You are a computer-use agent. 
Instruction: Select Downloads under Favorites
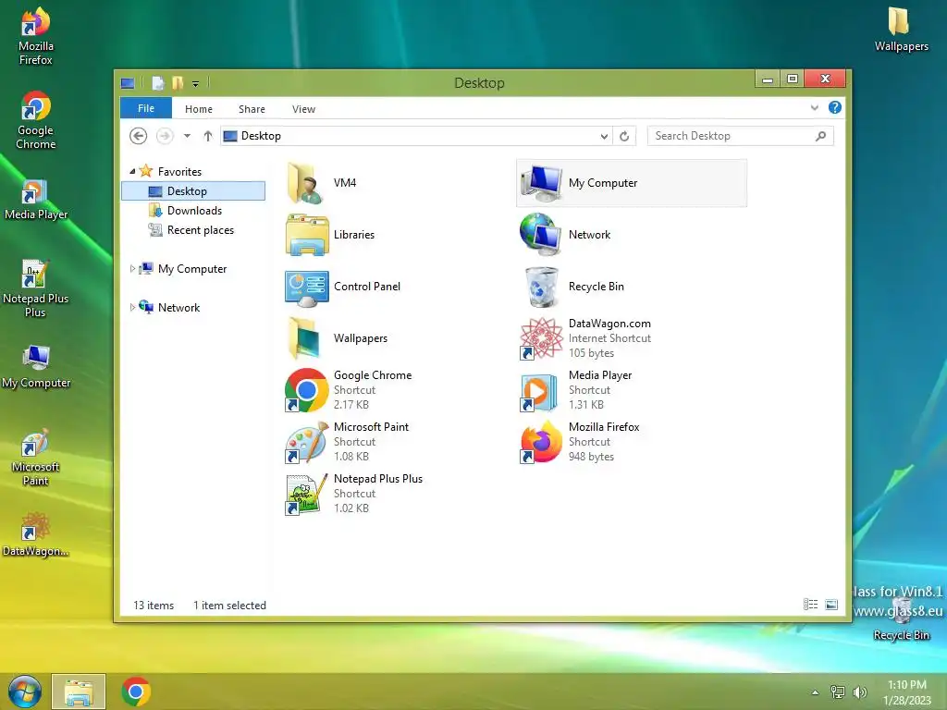coord(193,210)
